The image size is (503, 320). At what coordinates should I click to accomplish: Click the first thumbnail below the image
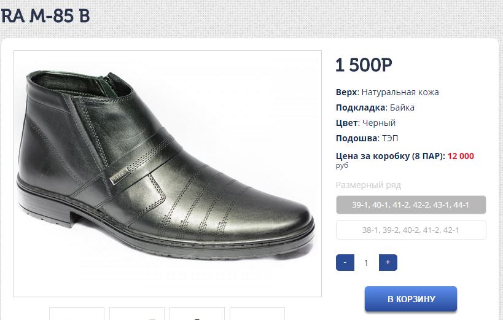point(77,314)
